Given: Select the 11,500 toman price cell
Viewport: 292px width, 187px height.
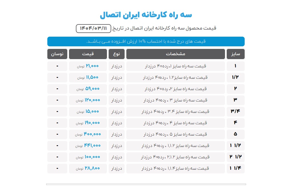Looking at the screenshot, I should click(88, 78).
